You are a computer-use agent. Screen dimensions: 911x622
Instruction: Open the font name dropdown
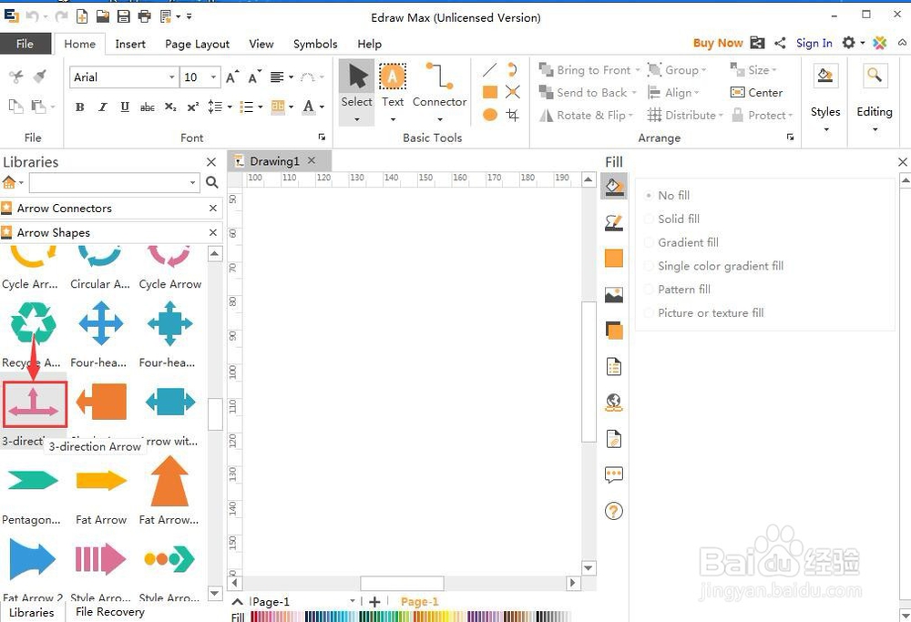click(172, 77)
